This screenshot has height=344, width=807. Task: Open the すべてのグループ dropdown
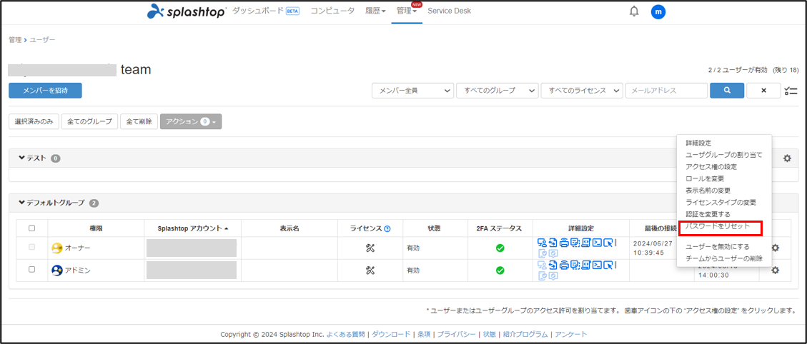(497, 91)
